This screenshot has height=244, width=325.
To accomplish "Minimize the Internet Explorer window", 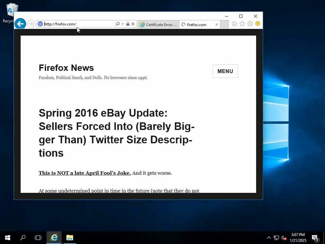I will [x=227, y=16].
